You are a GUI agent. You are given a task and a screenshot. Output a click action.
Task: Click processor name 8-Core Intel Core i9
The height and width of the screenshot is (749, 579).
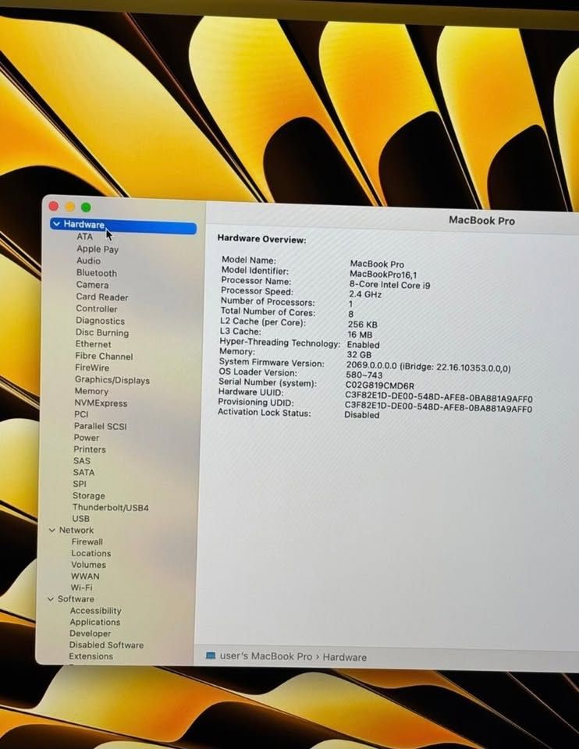[389, 285]
